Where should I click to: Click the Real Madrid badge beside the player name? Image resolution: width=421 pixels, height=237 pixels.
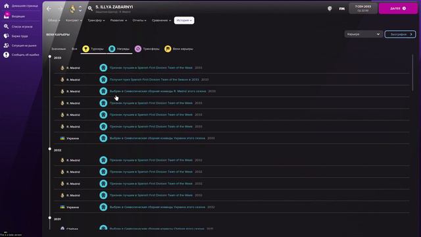point(72,9)
